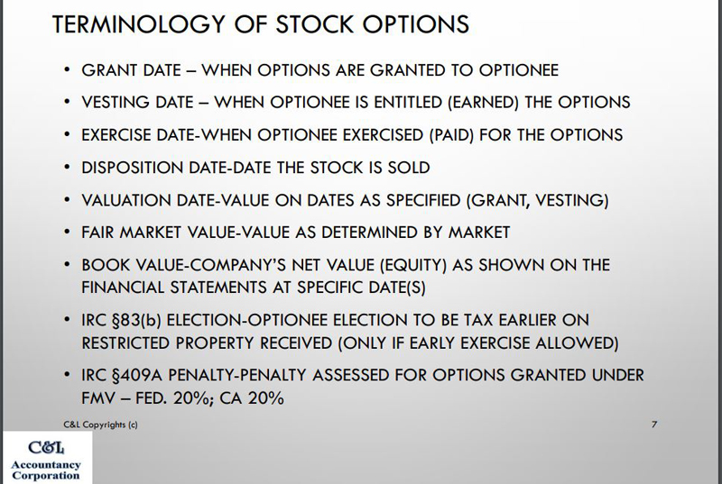Click the Accountancy Corporation text under the logo
Screen dimensions: 722x484
pos(46,470)
